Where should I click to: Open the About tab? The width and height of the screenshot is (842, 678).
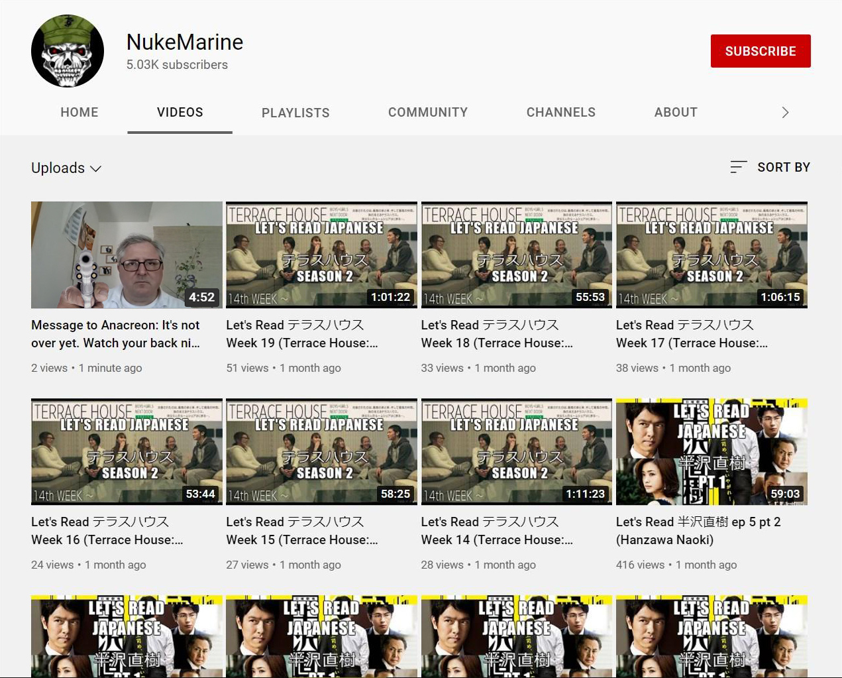[676, 113]
